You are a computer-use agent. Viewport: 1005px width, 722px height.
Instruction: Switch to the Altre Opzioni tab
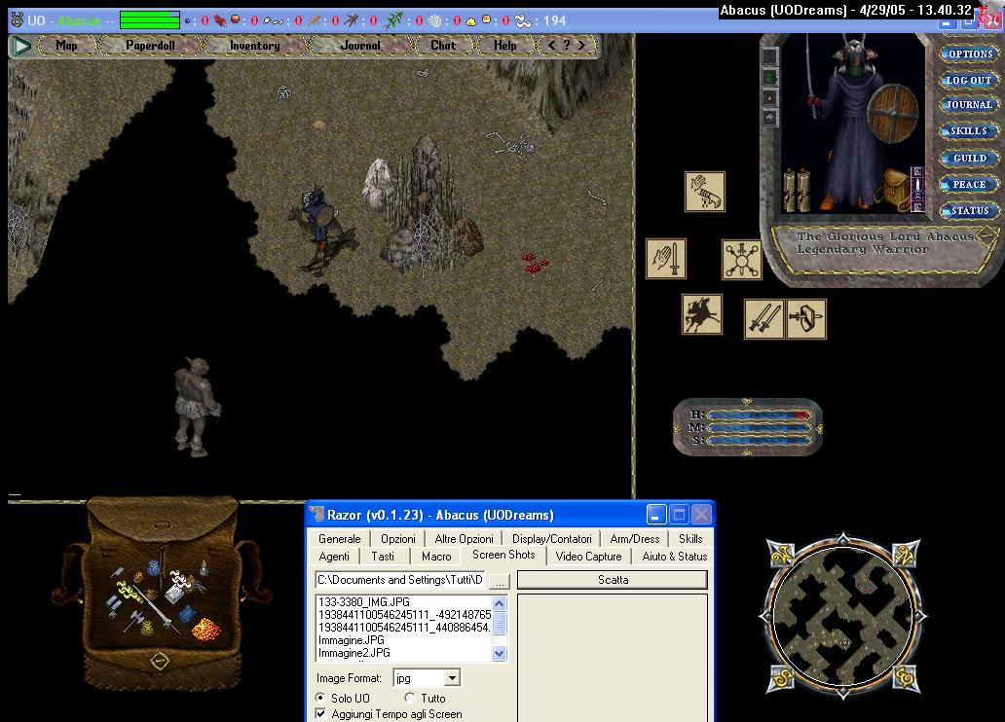[x=465, y=539]
